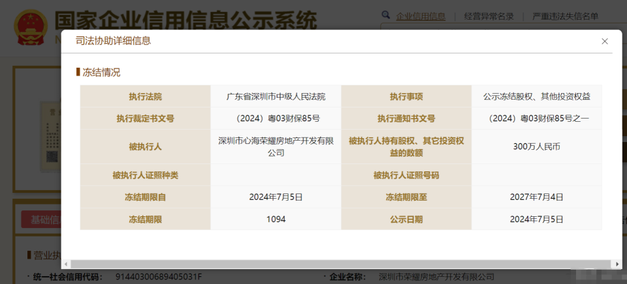
Task: Click the 执行裁定书文号 header cell
Action: (x=146, y=119)
